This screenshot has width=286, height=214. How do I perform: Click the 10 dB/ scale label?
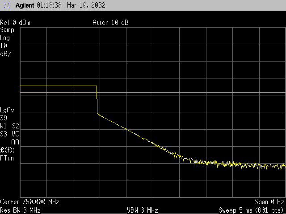[x=6, y=49]
